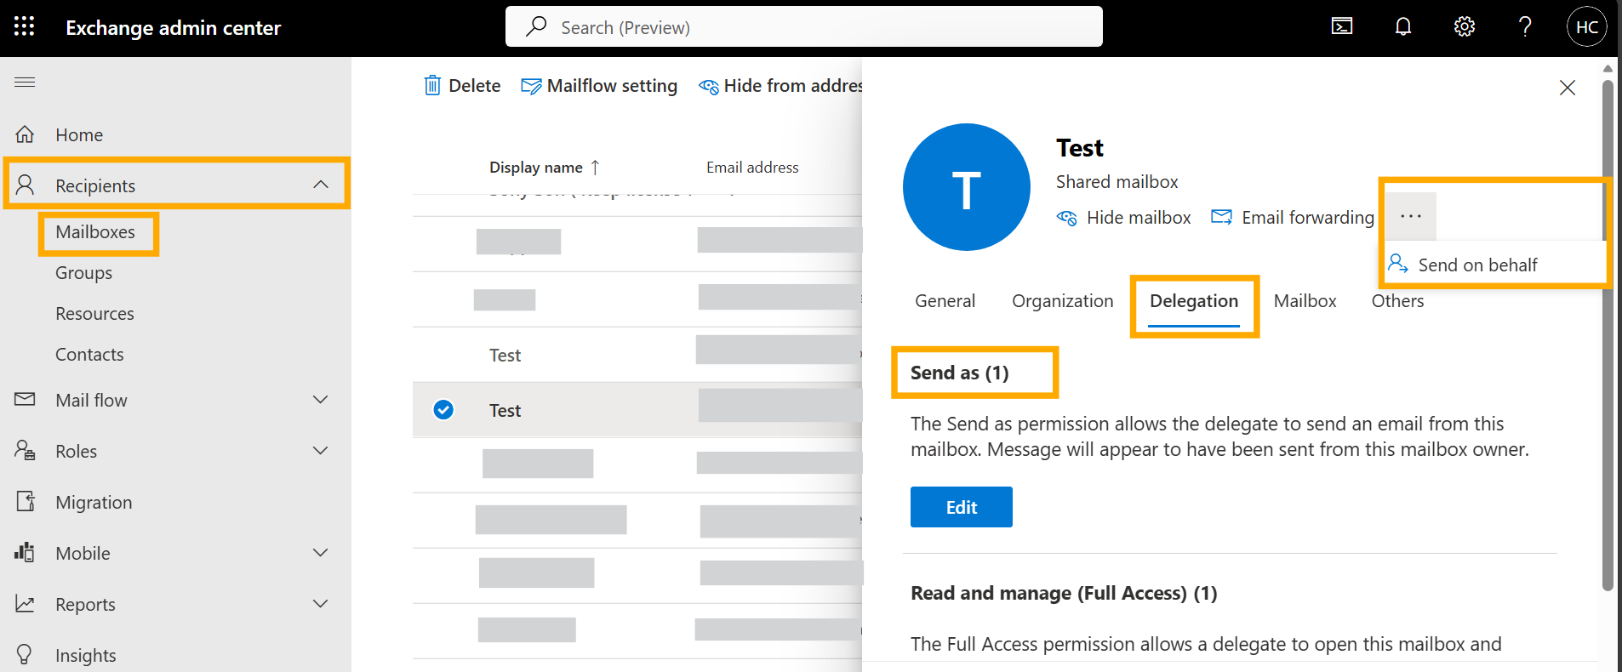
Task: Click the Hide mailbox eye icon
Action: [x=1066, y=218]
